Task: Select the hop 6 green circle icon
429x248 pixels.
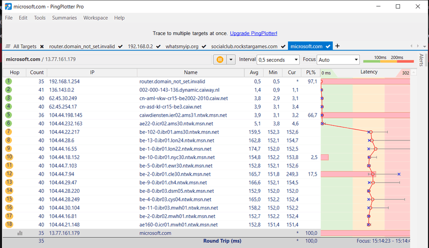Action: [x=9, y=123]
